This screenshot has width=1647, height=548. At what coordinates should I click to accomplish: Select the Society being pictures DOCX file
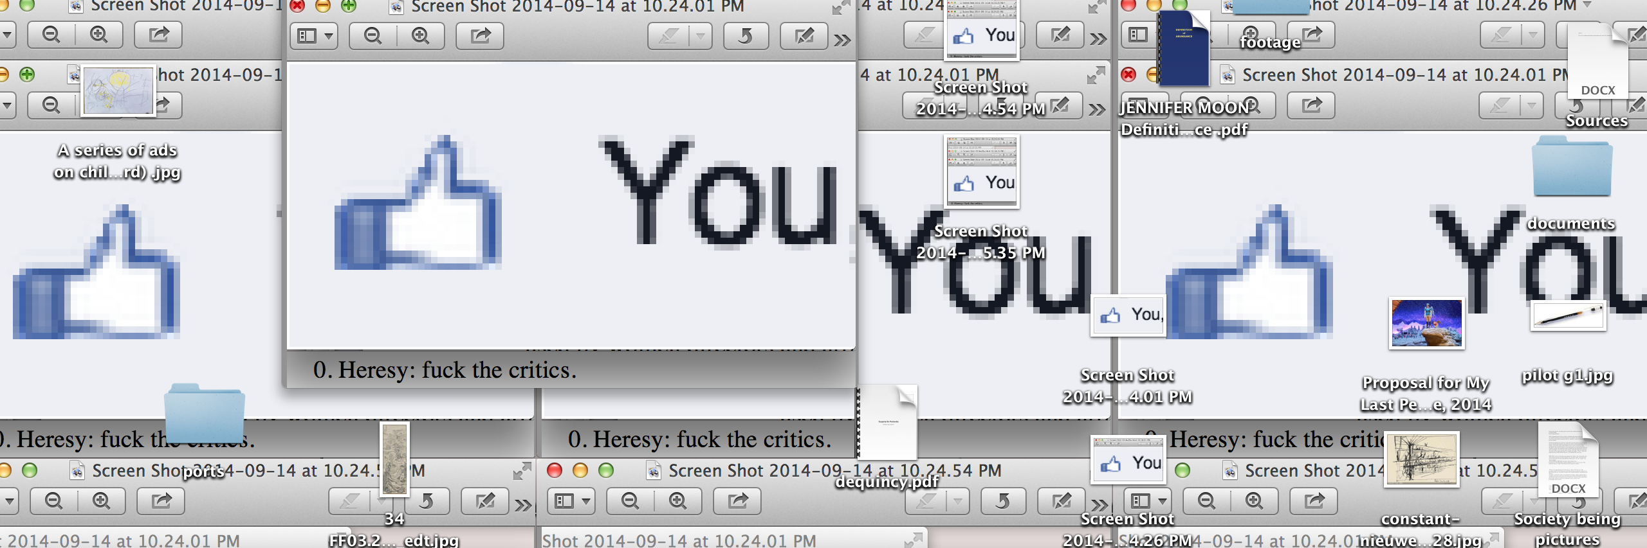tap(1568, 460)
